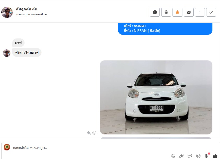Send a thumbs-up like
220x159 pixels.
point(215,156)
